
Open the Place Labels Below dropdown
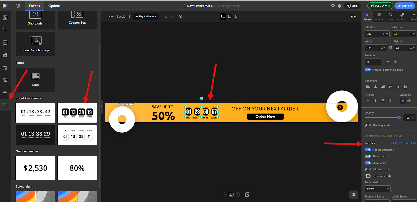click(x=377, y=189)
